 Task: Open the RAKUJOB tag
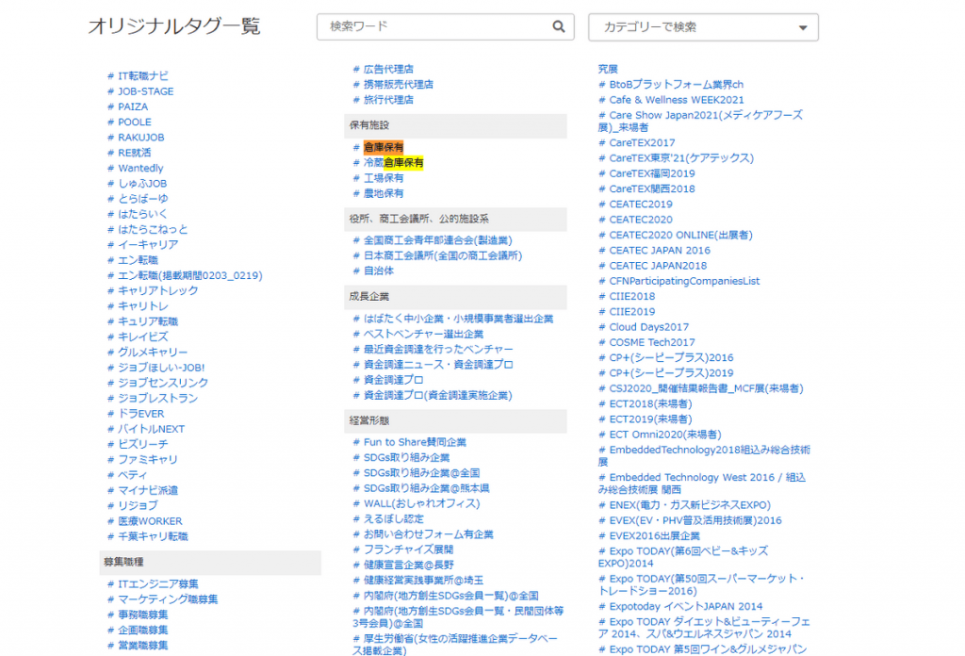point(141,138)
